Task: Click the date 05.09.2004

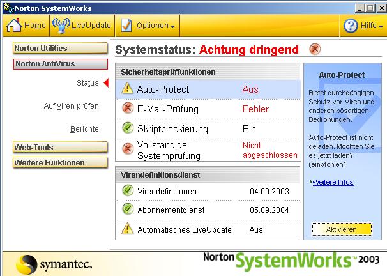Action: click(x=269, y=210)
